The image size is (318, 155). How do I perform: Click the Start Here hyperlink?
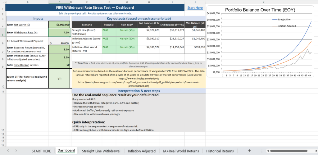(195, 8)
